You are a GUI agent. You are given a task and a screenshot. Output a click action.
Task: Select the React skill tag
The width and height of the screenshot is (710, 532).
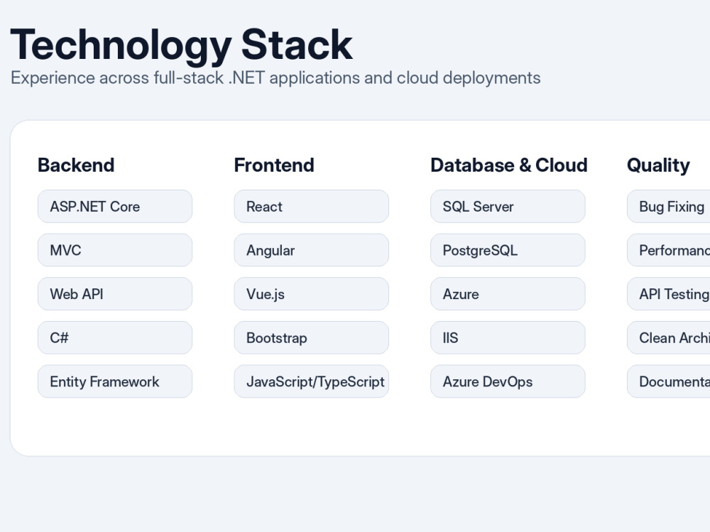pyautogui.click(x=312, y=206)
